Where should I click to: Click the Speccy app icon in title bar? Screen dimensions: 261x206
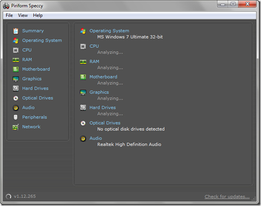point(6,6)
